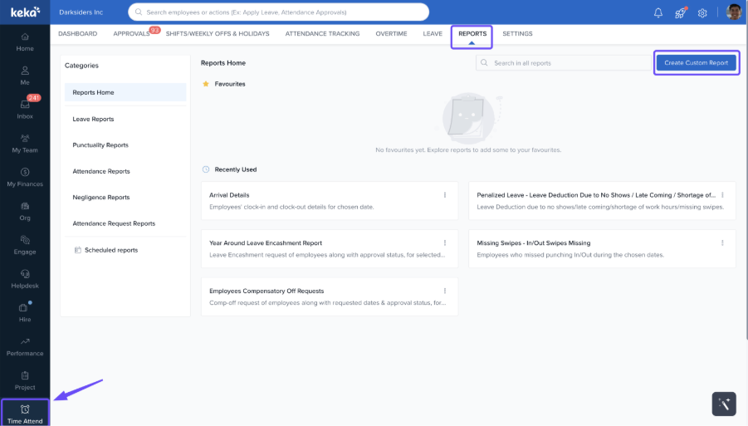
Task: Click the rocket icon in top bar
Action: pyautogui.click(x=680, y=12)
